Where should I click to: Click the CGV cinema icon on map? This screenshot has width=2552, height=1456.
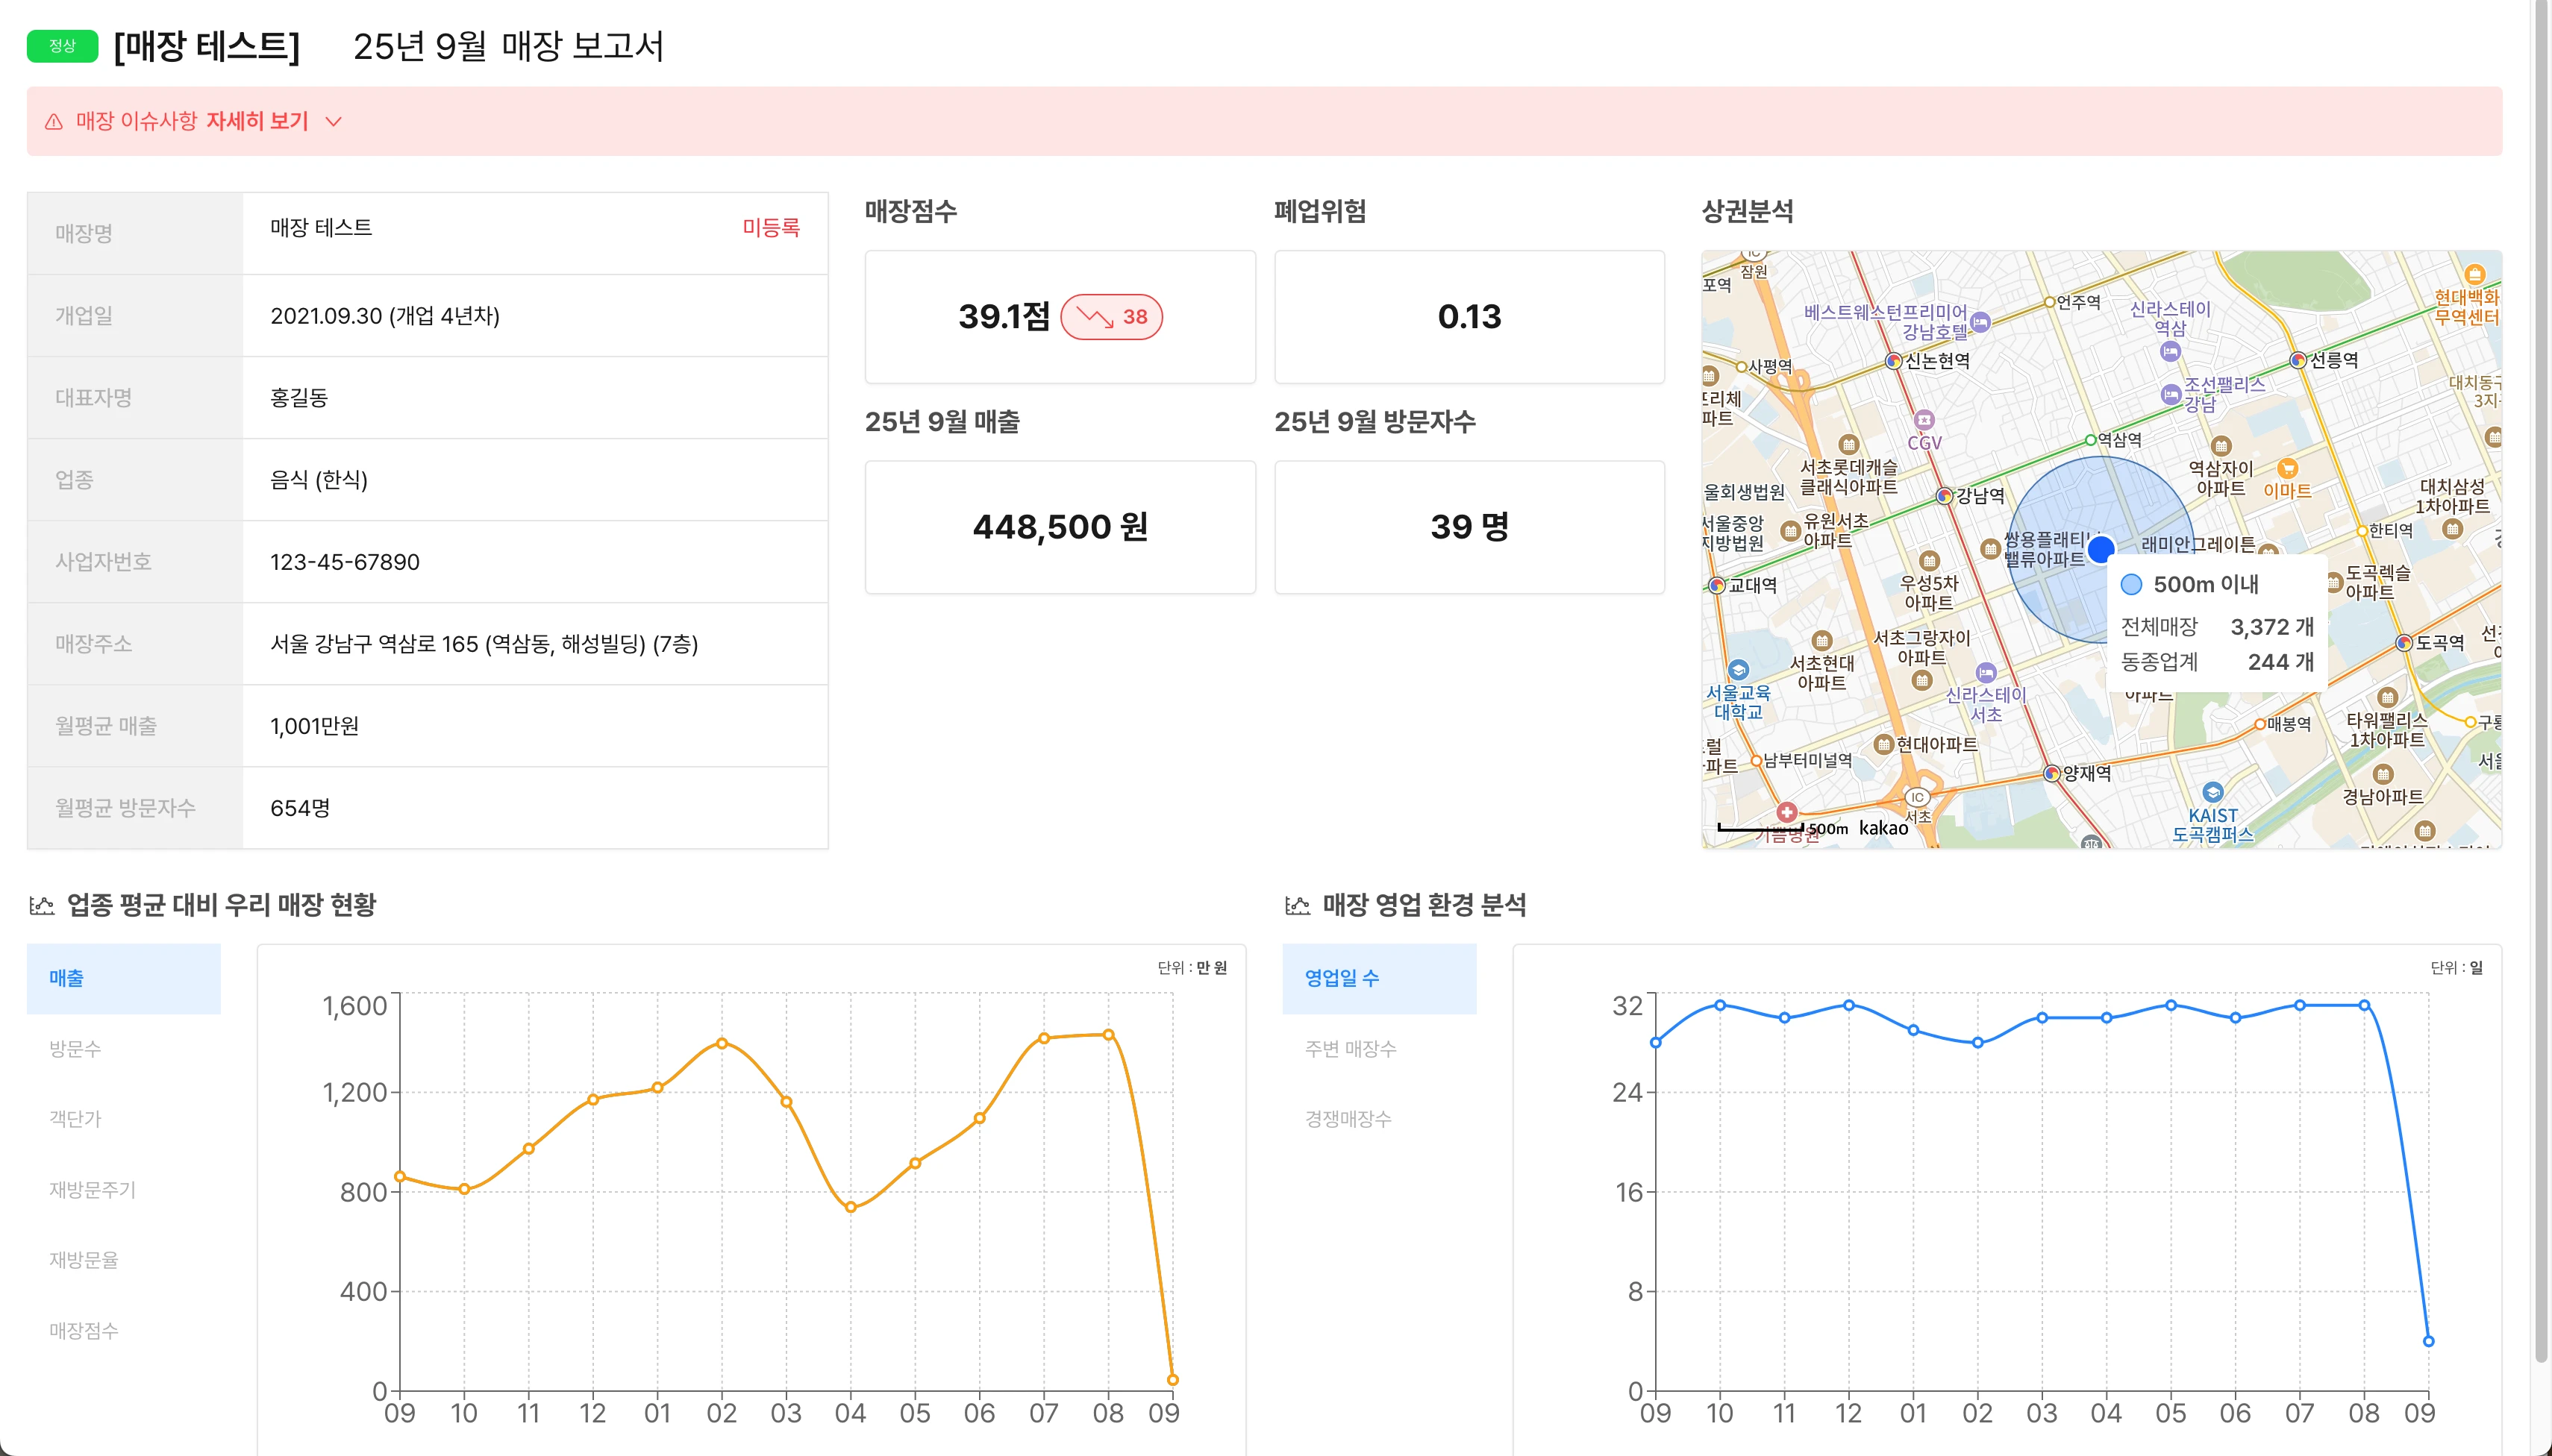click(x=1924, y=420)
